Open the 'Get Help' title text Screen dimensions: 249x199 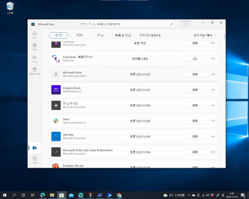tap(68, 135)
